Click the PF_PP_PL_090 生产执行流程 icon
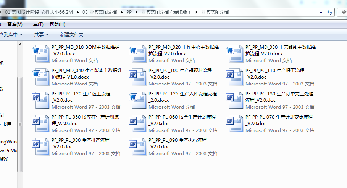This screenshot has width=347, height=188. (x=137, y=147)
